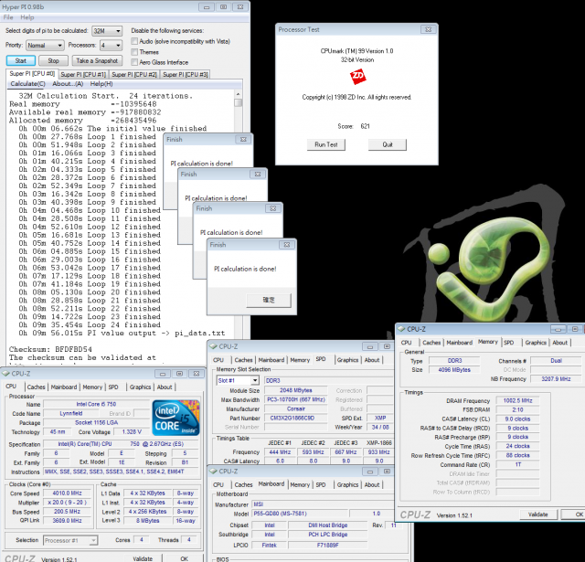Open SPD tab in the CPU-Z Memory window
Image resolution: width=585 pixels, height=562 pixels.
[509, 343]
